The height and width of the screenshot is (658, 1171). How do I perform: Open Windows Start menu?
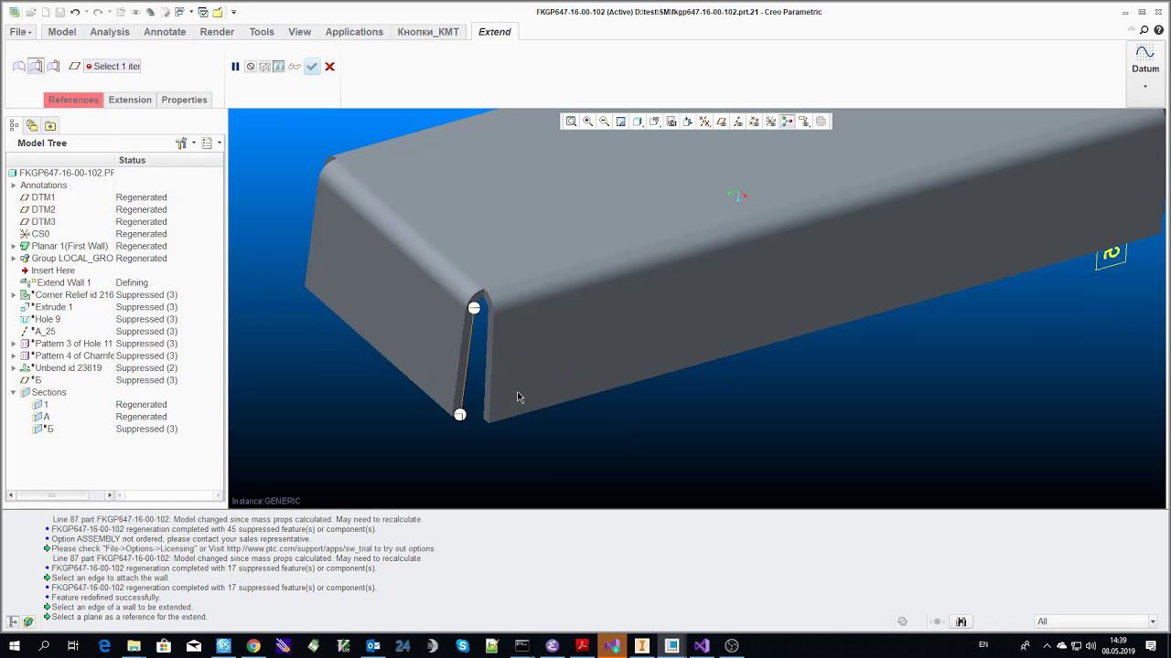pos(15,646)
